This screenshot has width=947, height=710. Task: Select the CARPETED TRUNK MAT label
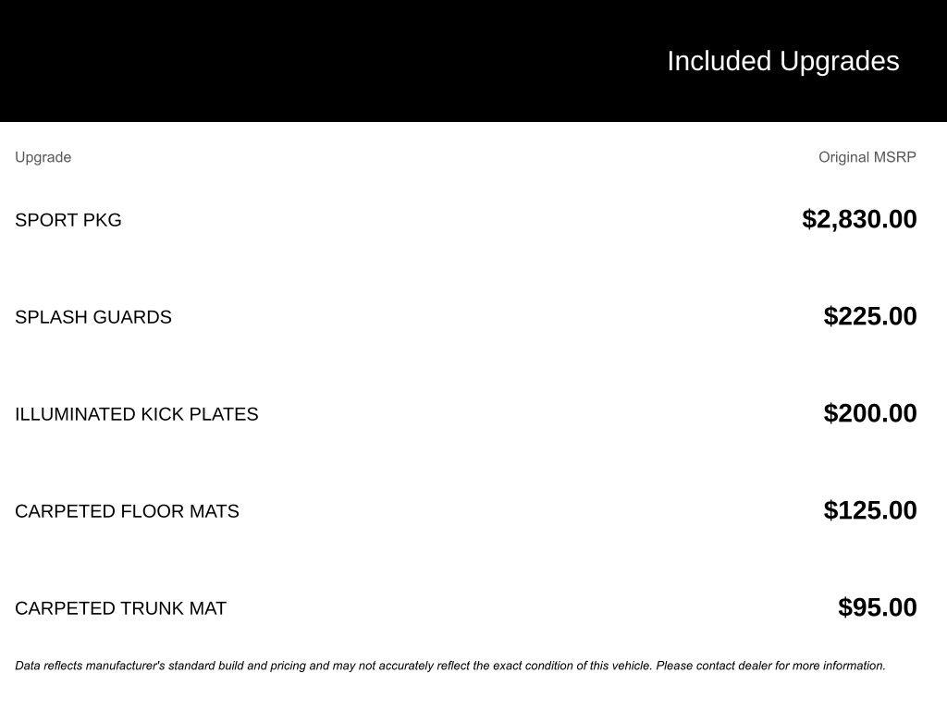click(x=120, y=608)
